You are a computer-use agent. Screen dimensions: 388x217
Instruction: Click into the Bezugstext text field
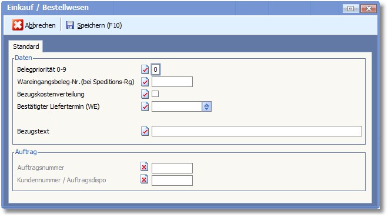pyautogui.click(x=257, y=131)
